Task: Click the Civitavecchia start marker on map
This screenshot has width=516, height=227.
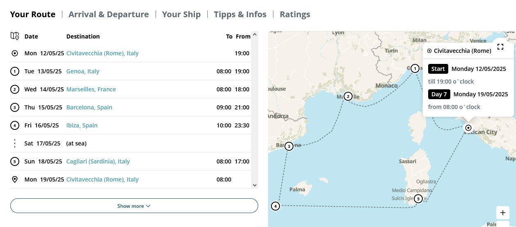Action: (468, 128)
